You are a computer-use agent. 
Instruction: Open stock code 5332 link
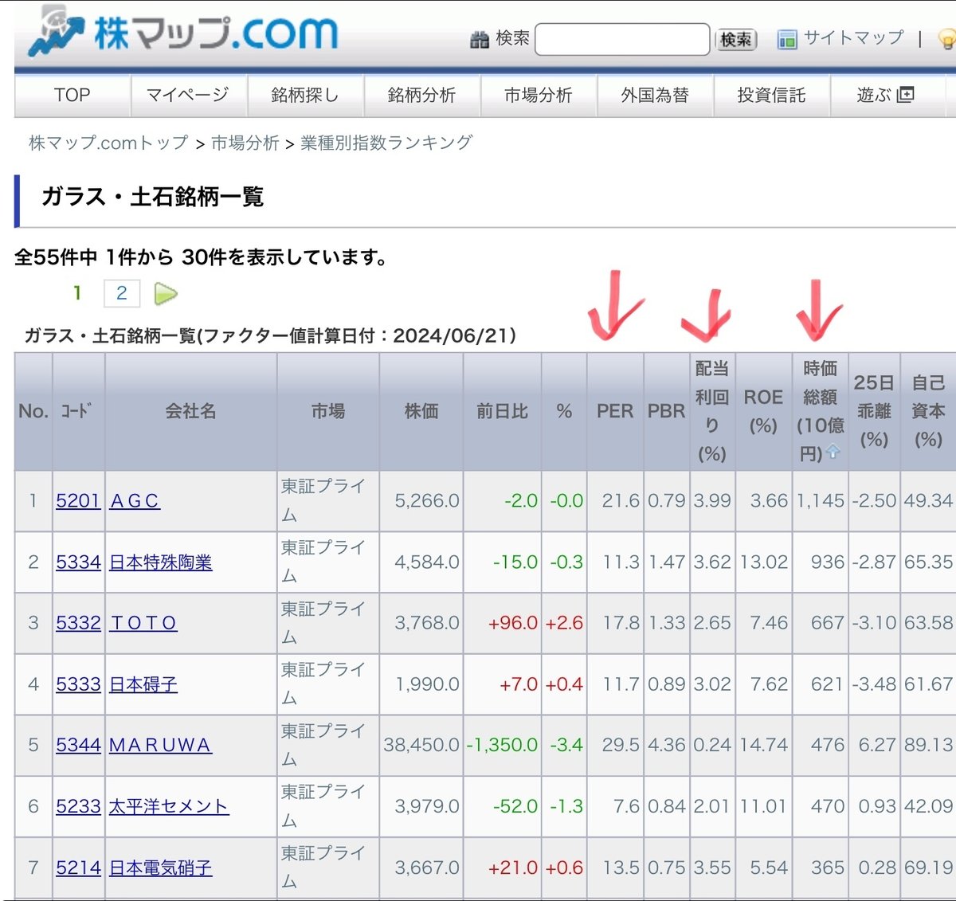tap(78, 623)
